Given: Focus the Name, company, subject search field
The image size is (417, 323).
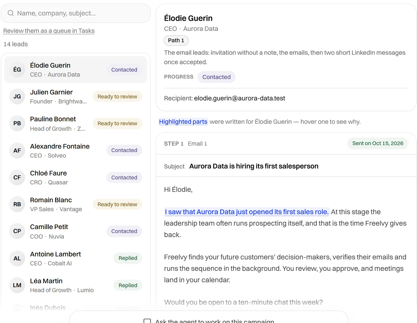Looking at the screenshot, I should click(76, 13).
